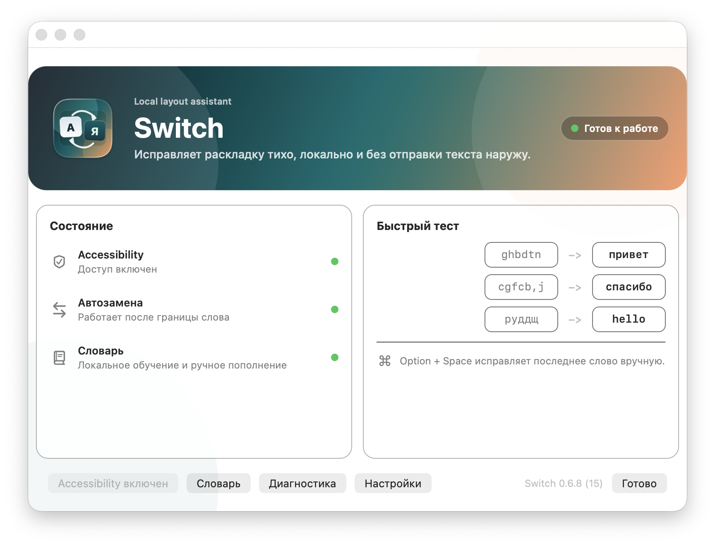Image resolution: width=715 pixels, height=546 pixels.
Task: Click the Доступ включен subtitle
Action: (118, 269)
